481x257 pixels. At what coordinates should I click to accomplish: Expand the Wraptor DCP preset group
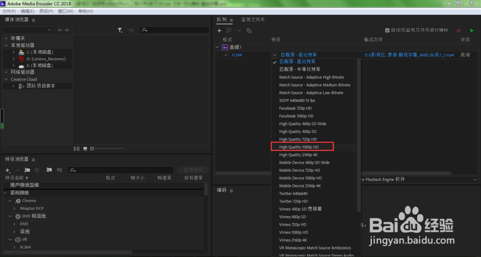click(14, 208)
